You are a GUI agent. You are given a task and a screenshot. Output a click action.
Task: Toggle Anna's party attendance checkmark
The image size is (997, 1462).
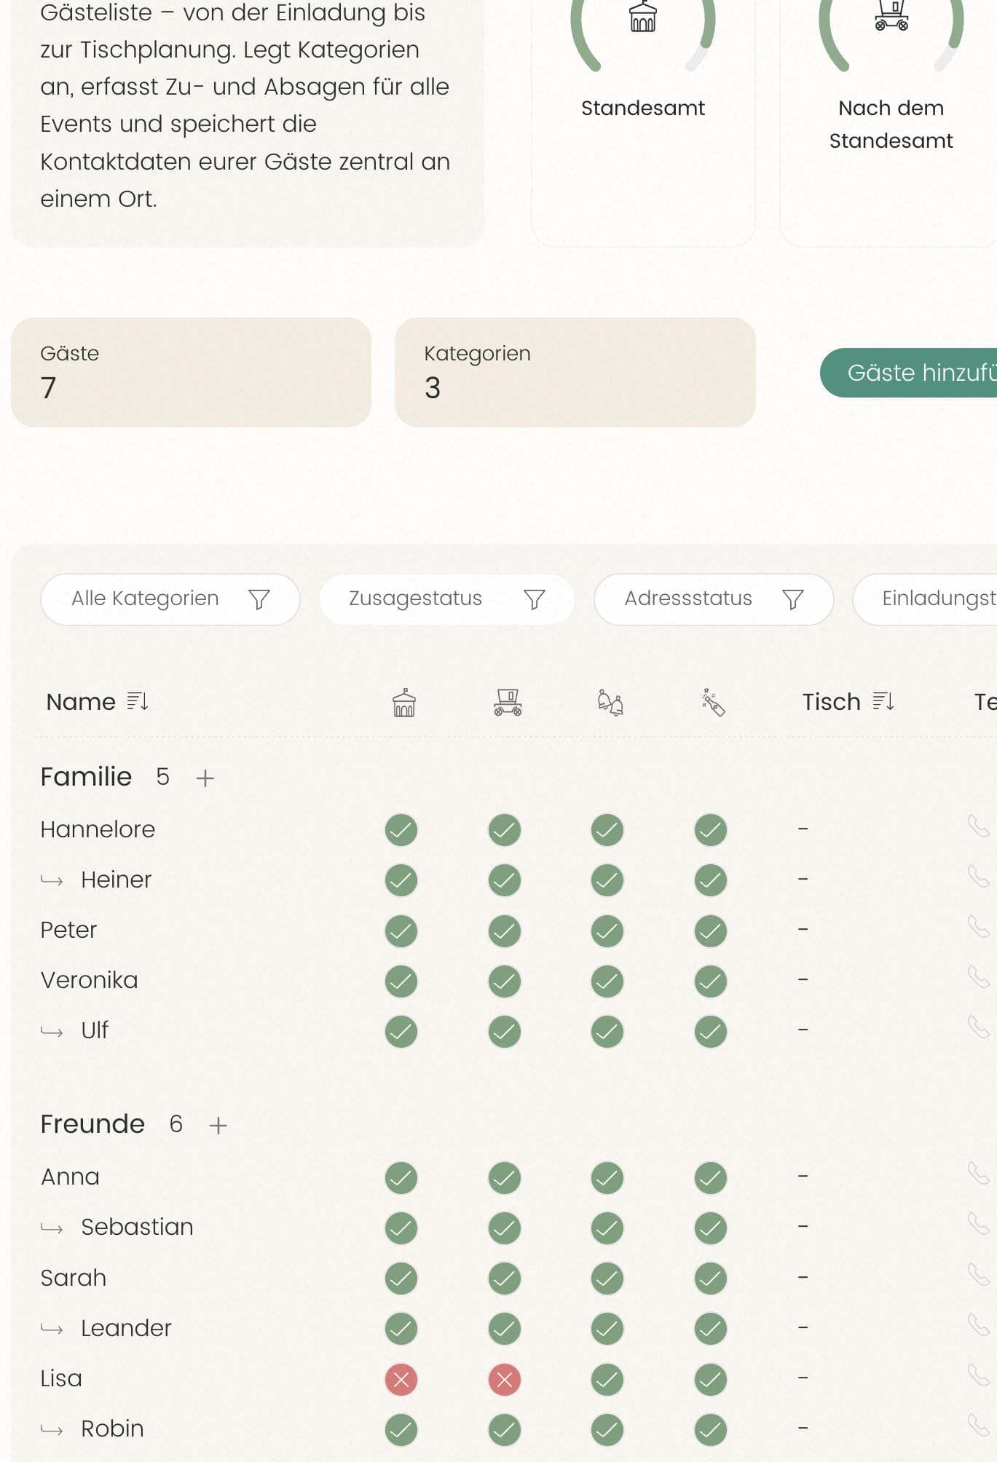pos(711,1178)
